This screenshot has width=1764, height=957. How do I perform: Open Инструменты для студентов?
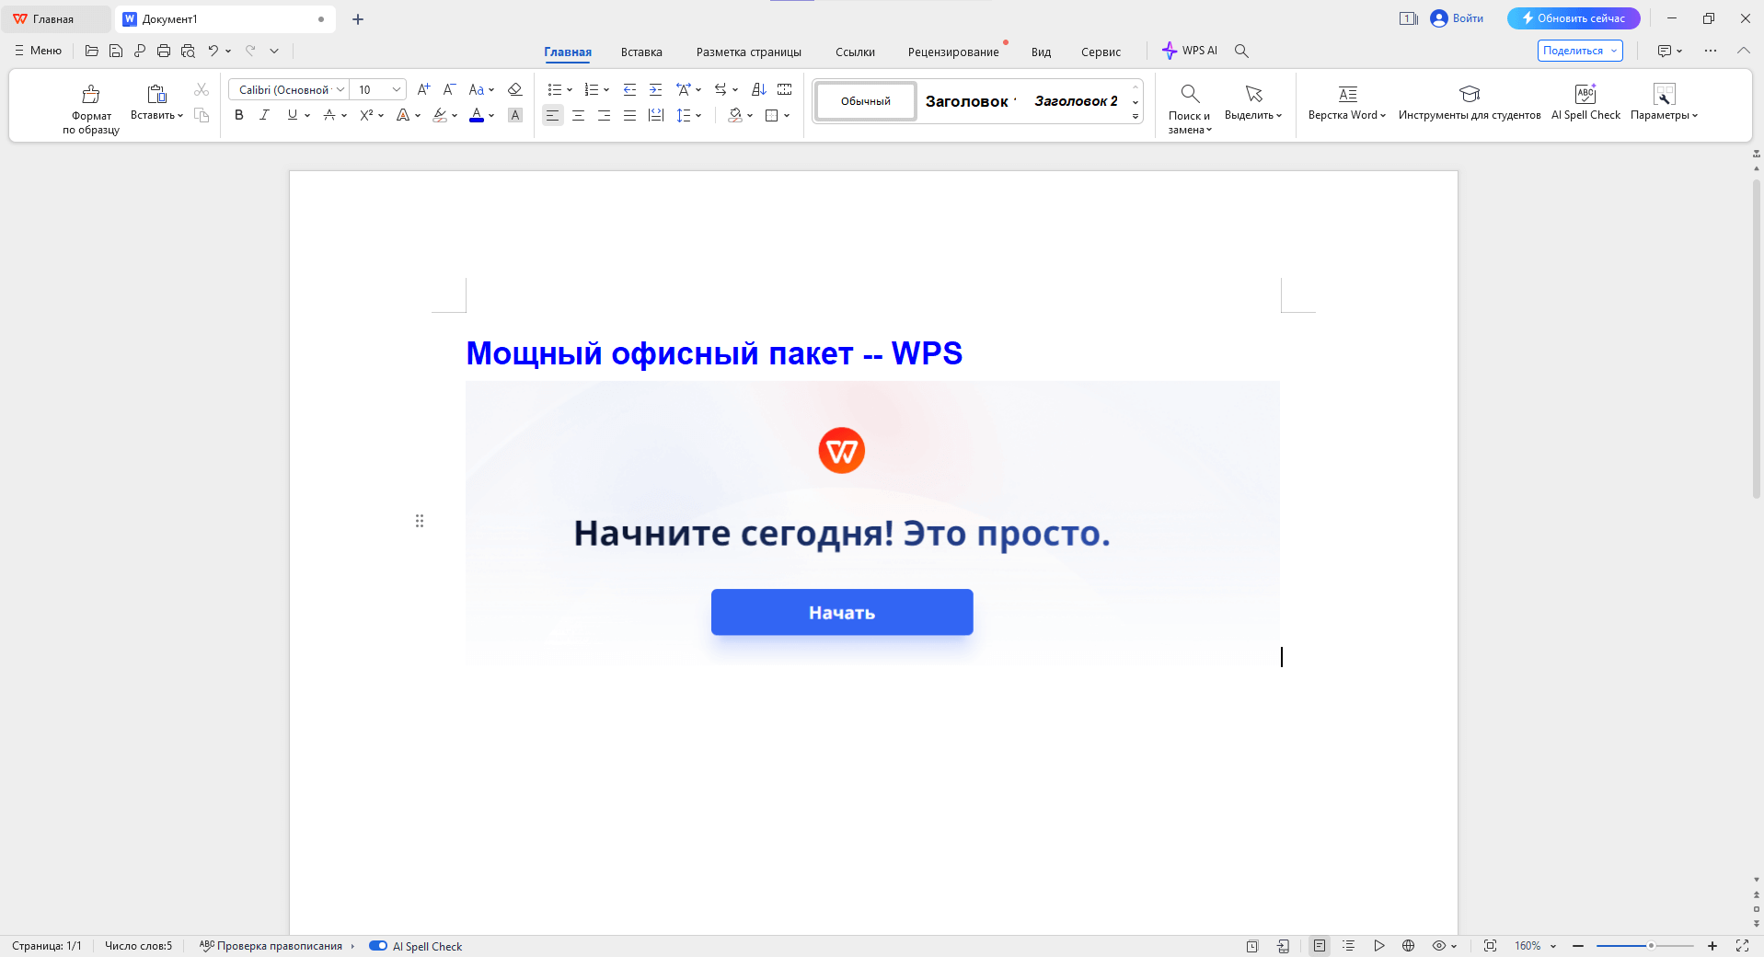pos(1470,102)
